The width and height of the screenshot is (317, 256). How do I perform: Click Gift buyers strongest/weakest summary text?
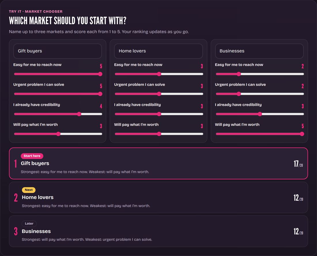85,172
